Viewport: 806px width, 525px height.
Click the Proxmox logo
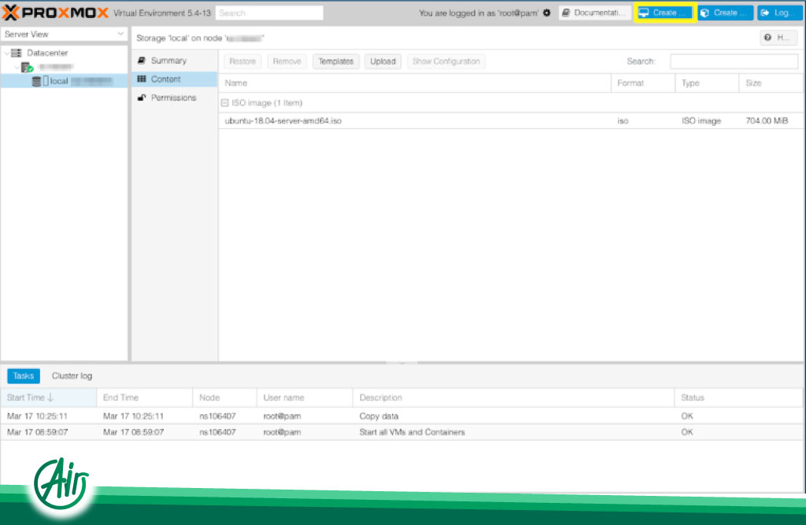[56, 13]
